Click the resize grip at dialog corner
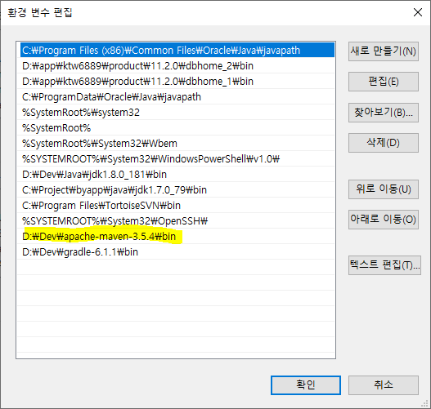This screenshot has width=431, height=409. [425, 403]
